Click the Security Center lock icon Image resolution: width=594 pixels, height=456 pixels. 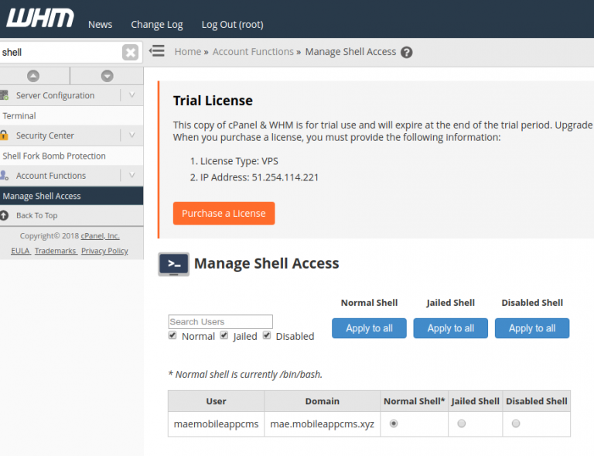(5, 135)
